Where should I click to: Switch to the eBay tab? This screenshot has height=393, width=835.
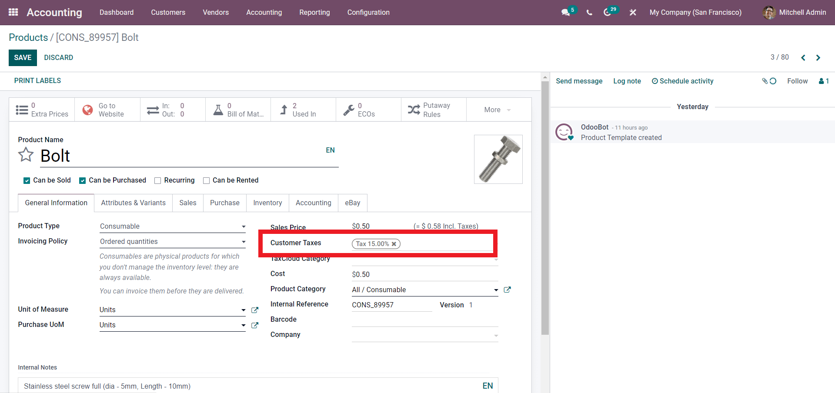(353, 203)
